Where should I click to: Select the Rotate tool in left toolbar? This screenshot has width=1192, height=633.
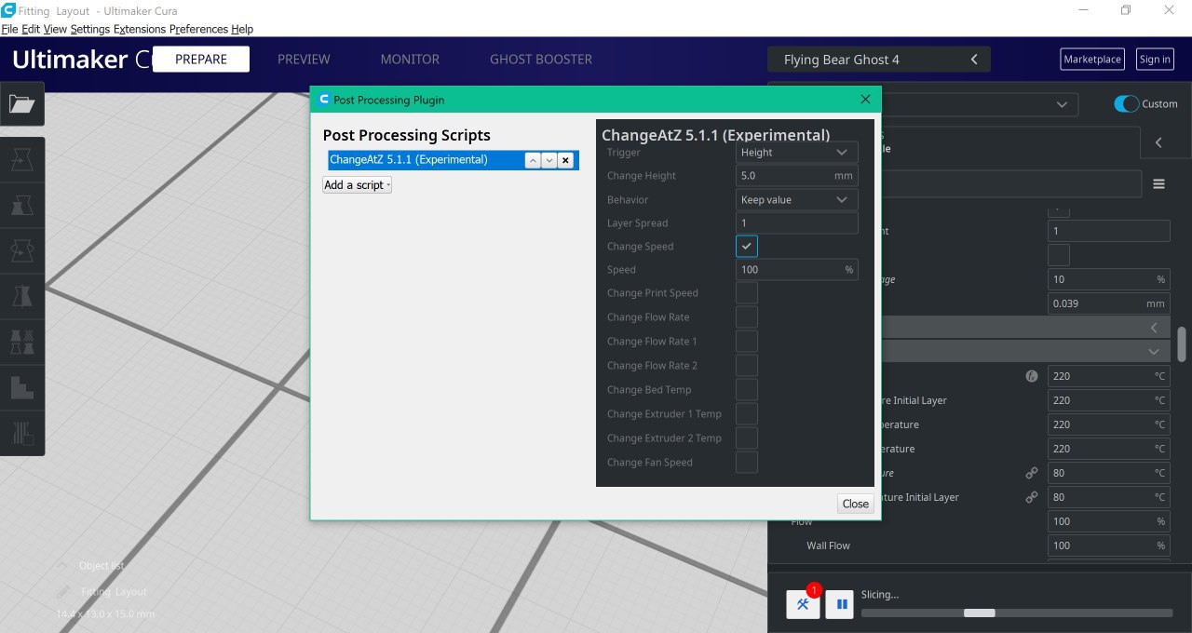point(21,250)
